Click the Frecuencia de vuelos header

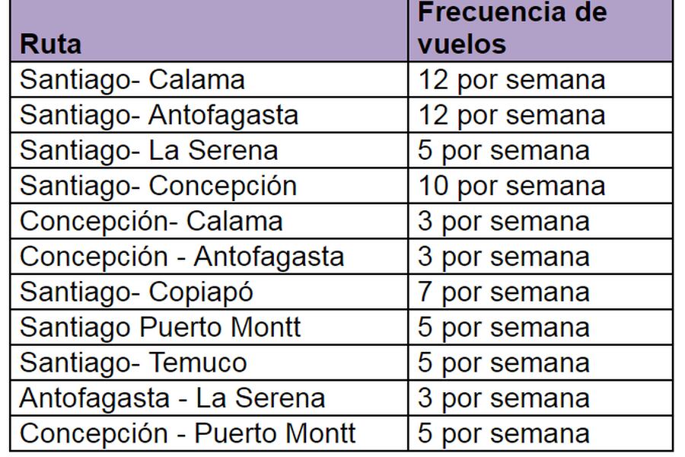540,30
